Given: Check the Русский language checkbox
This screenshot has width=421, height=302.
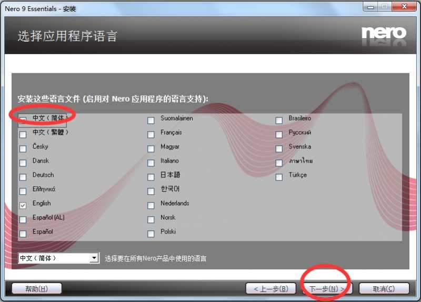Looking at the screenshot, I should (279, 134).
